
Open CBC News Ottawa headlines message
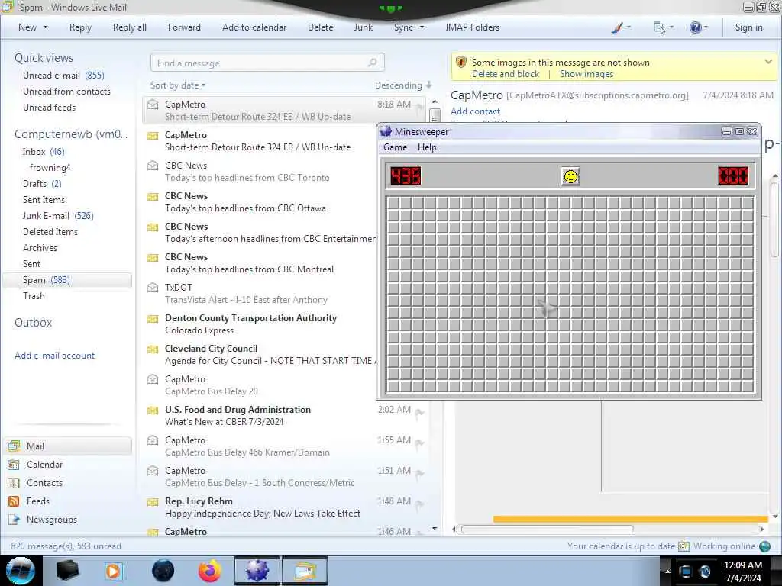261,201
